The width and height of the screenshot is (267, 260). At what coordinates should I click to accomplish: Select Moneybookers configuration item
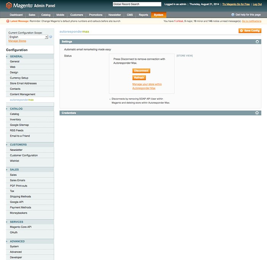30,213
